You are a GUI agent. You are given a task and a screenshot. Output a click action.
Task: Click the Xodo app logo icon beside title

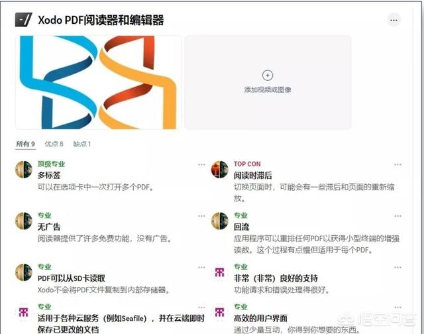24,20
